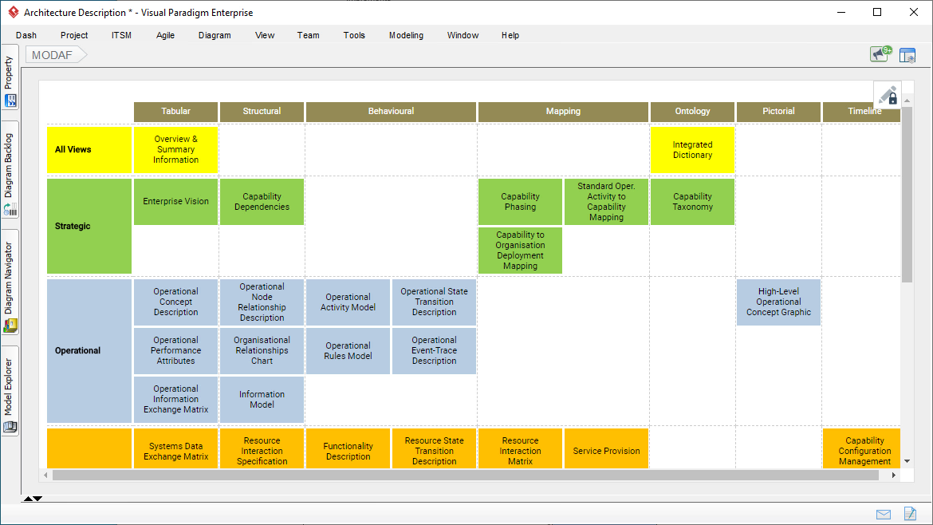The height and width of the screenshot is (525, 933).
Task: Click the horizontal scrollbar right arrow
Action: tap(893, 475)
